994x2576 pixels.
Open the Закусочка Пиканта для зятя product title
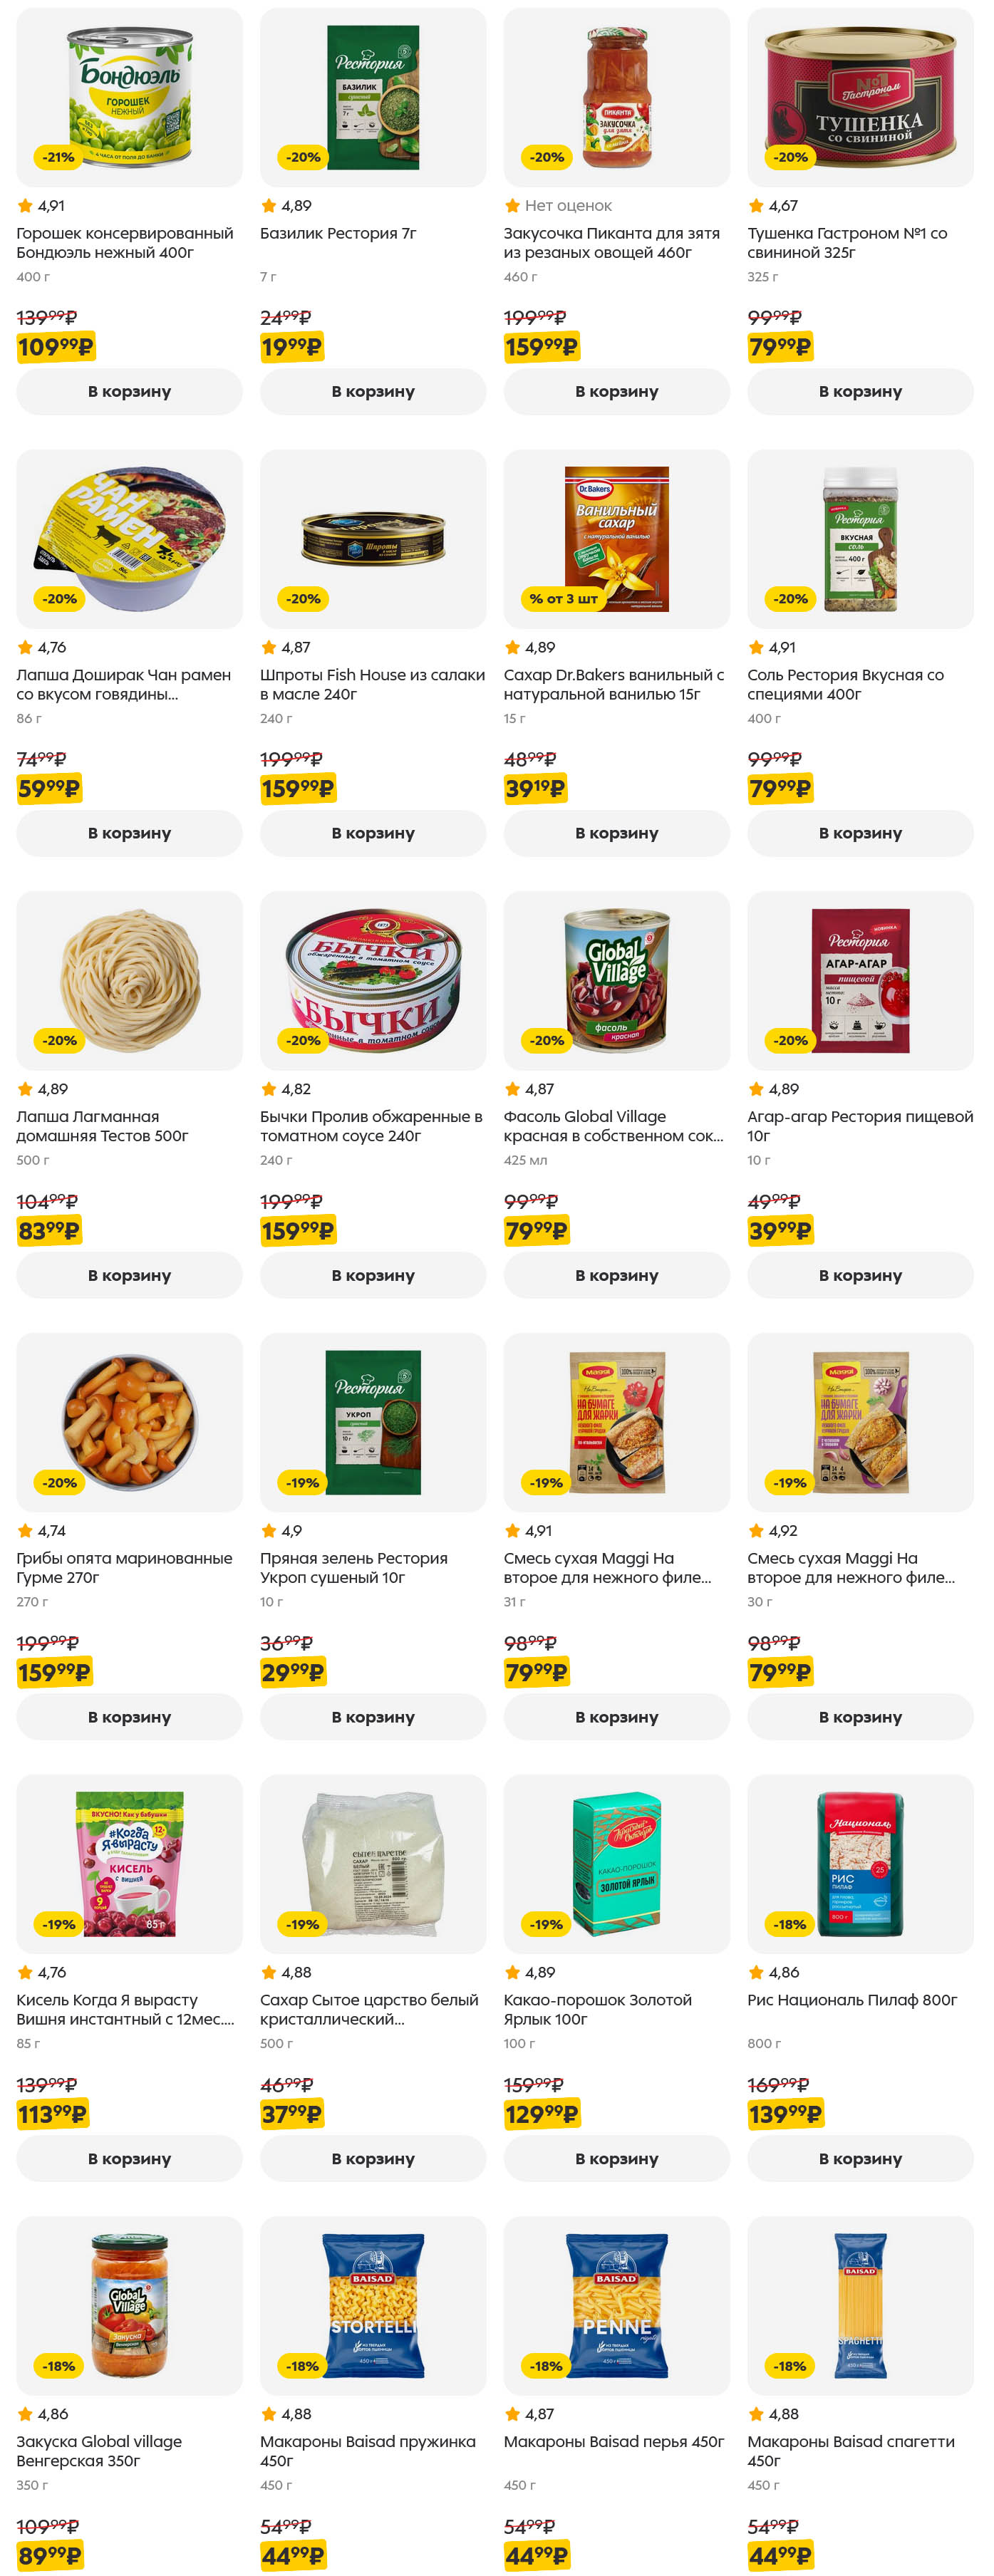[611, 243]
